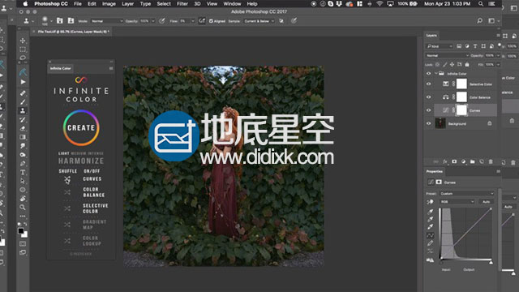Select the Rectangular Marquee tool
Viewport: 519px width, 292px height.
[23, 49]
